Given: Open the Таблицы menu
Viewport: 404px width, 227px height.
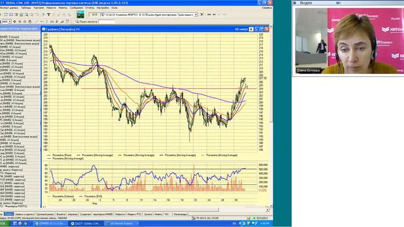Looking at the screenshot, I should click(x=26, y=8).
